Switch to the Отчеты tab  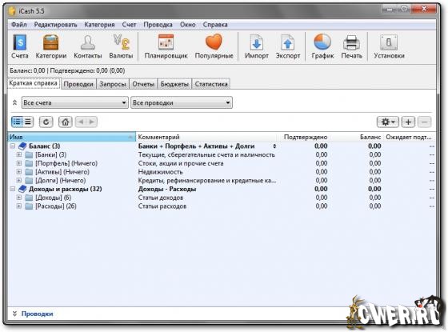[x=143, y=84]
